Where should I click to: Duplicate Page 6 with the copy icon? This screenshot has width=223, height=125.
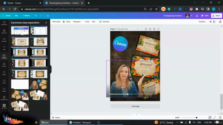150,29
